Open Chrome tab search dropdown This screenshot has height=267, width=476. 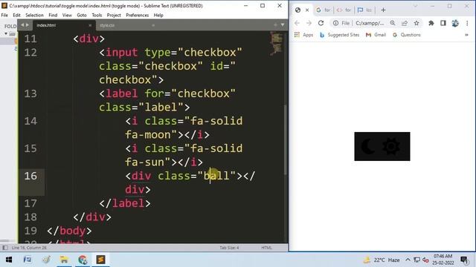[x=415, y=6]
